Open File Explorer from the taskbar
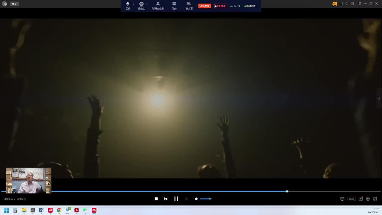382x215 pixels. [x=24, y=210]
